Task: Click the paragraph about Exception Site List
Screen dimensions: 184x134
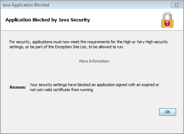Action: [88, 44]
